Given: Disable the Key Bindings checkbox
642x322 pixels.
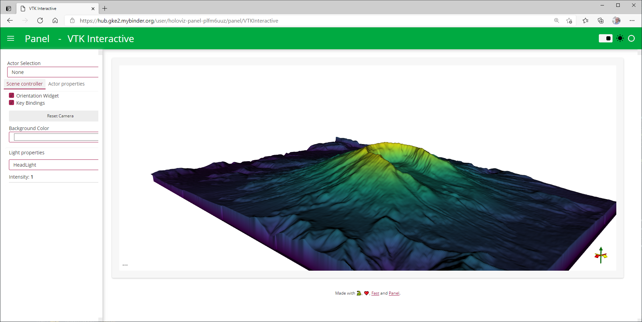Looking at the screenshot, I should point(12,103).
